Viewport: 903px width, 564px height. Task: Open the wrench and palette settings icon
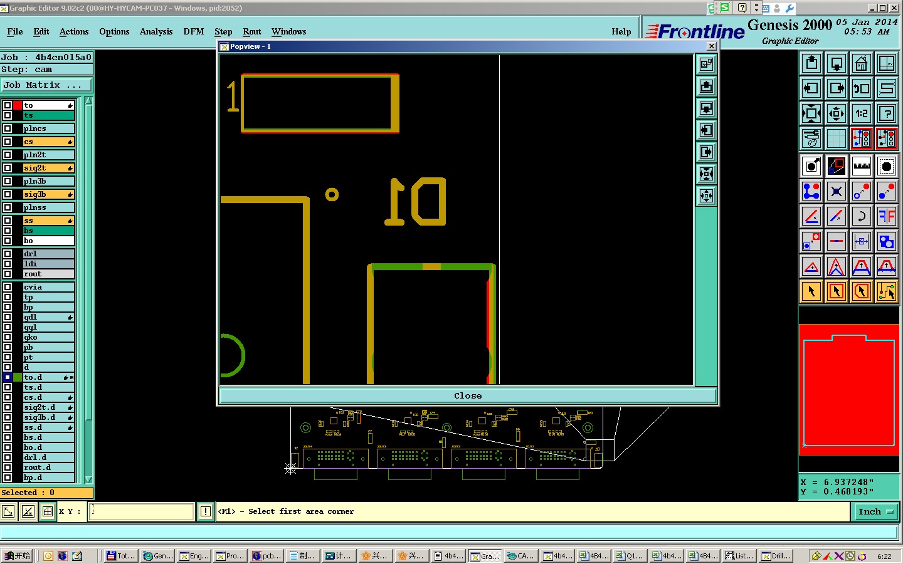tap(811, 138)
